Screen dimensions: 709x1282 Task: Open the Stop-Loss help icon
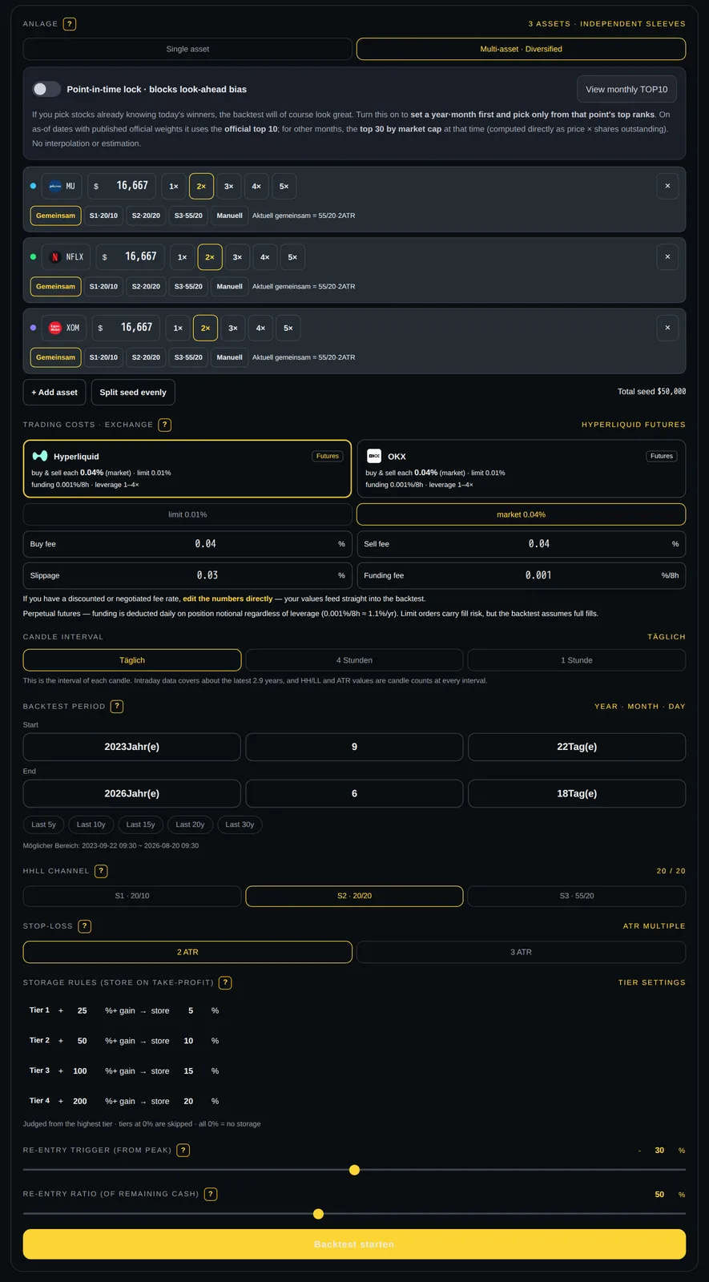(85, 926)
